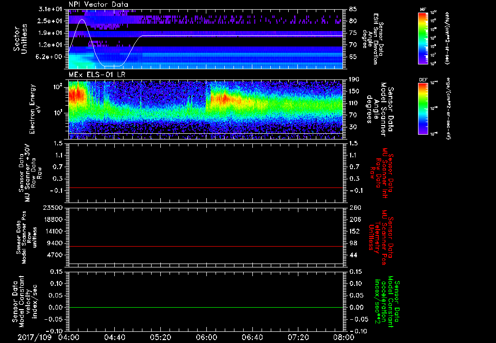Screen dimensions: 496x343
Task: Click the 07:20 time axis label
Action: point(298,337)
